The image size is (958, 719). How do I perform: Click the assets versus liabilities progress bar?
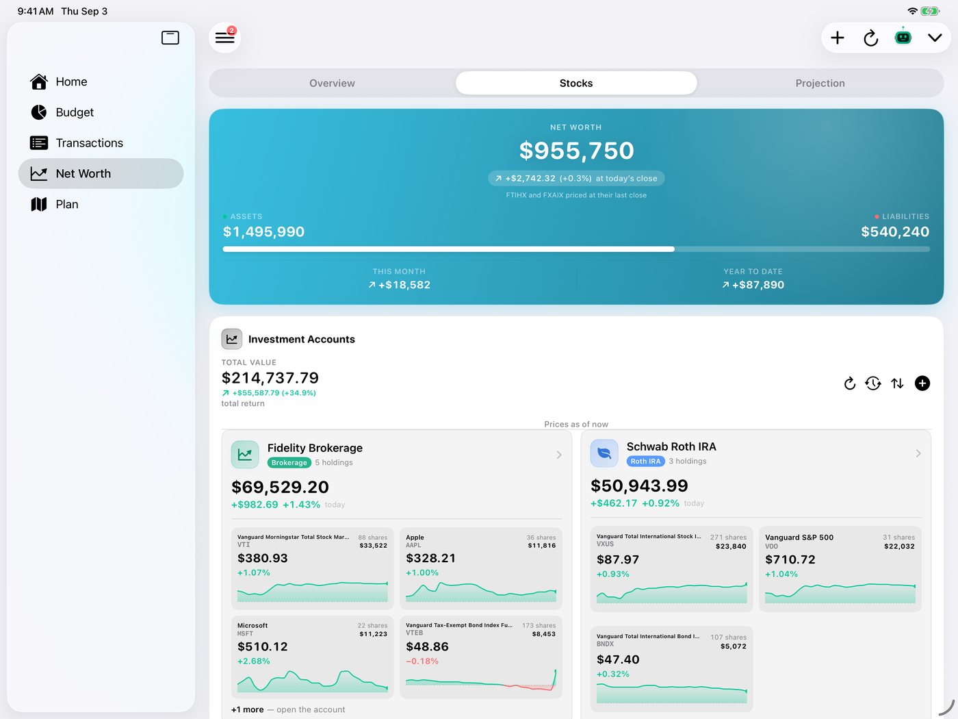point(576,249)
